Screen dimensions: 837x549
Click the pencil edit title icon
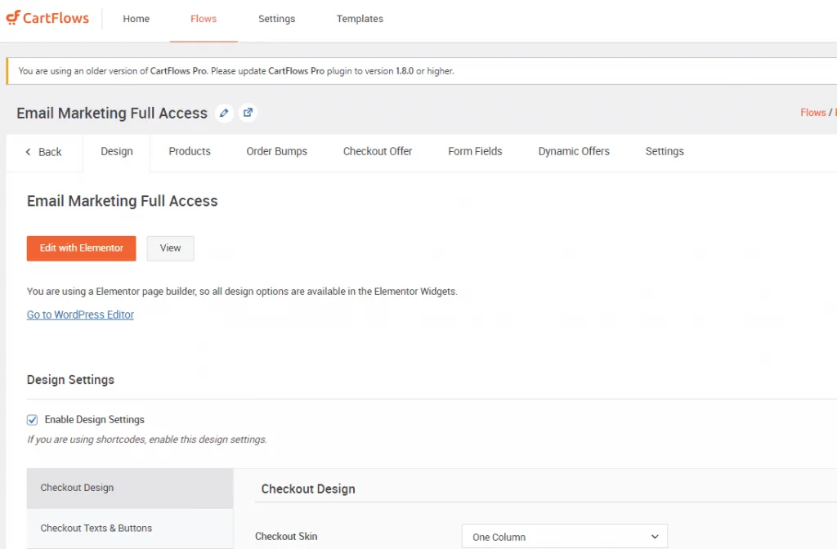[224, 113]
